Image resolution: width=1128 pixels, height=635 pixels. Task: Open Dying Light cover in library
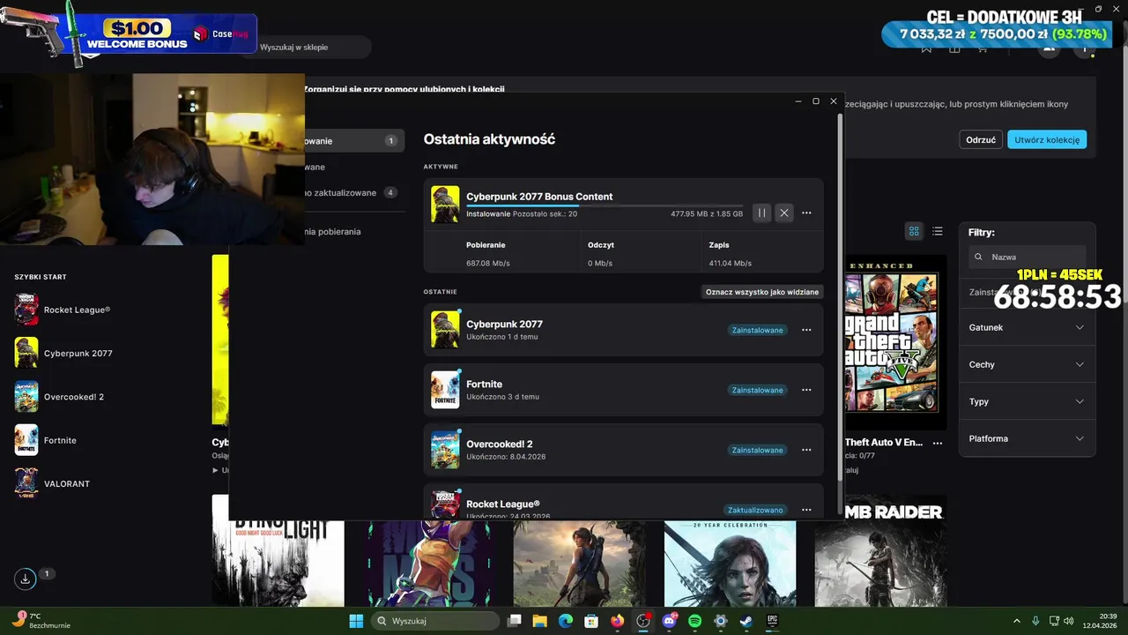pos(278,550)
